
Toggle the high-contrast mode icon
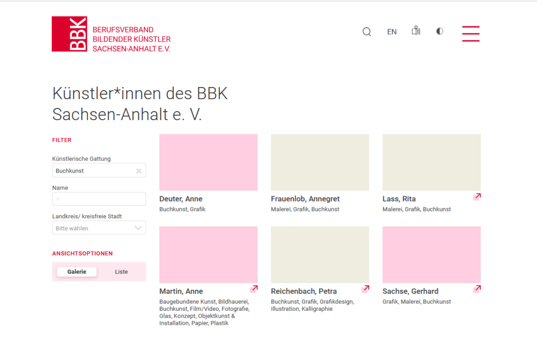(x=439, y=31)
